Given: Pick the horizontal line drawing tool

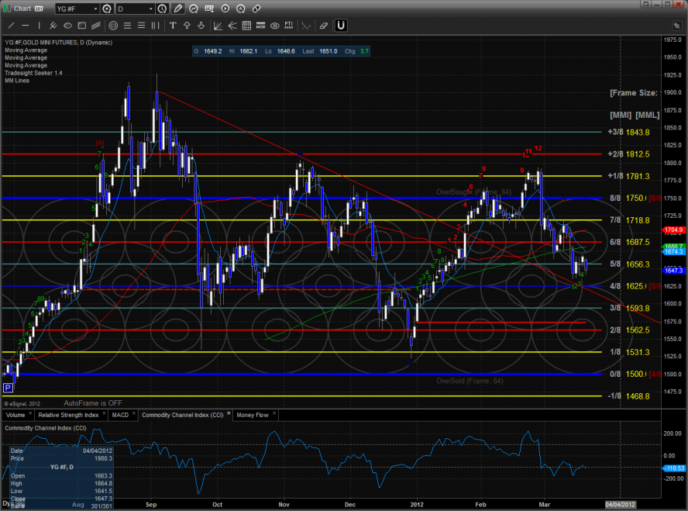Looking at the screenshot, I should (x=24, y=25).
